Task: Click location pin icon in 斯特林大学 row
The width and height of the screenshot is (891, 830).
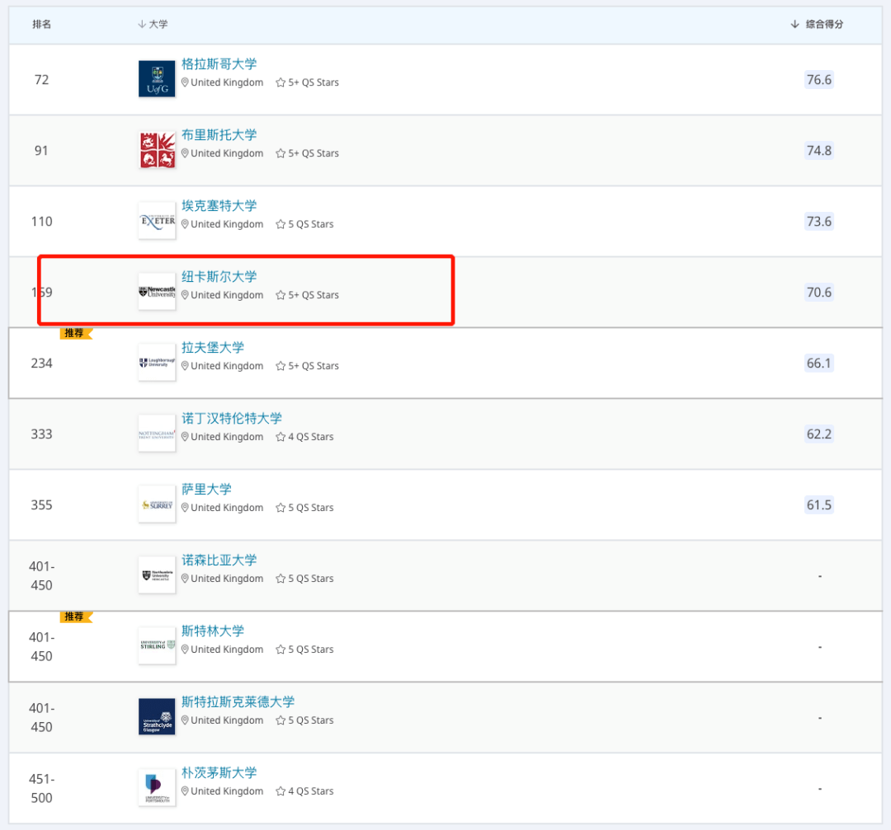Action: 185,649
